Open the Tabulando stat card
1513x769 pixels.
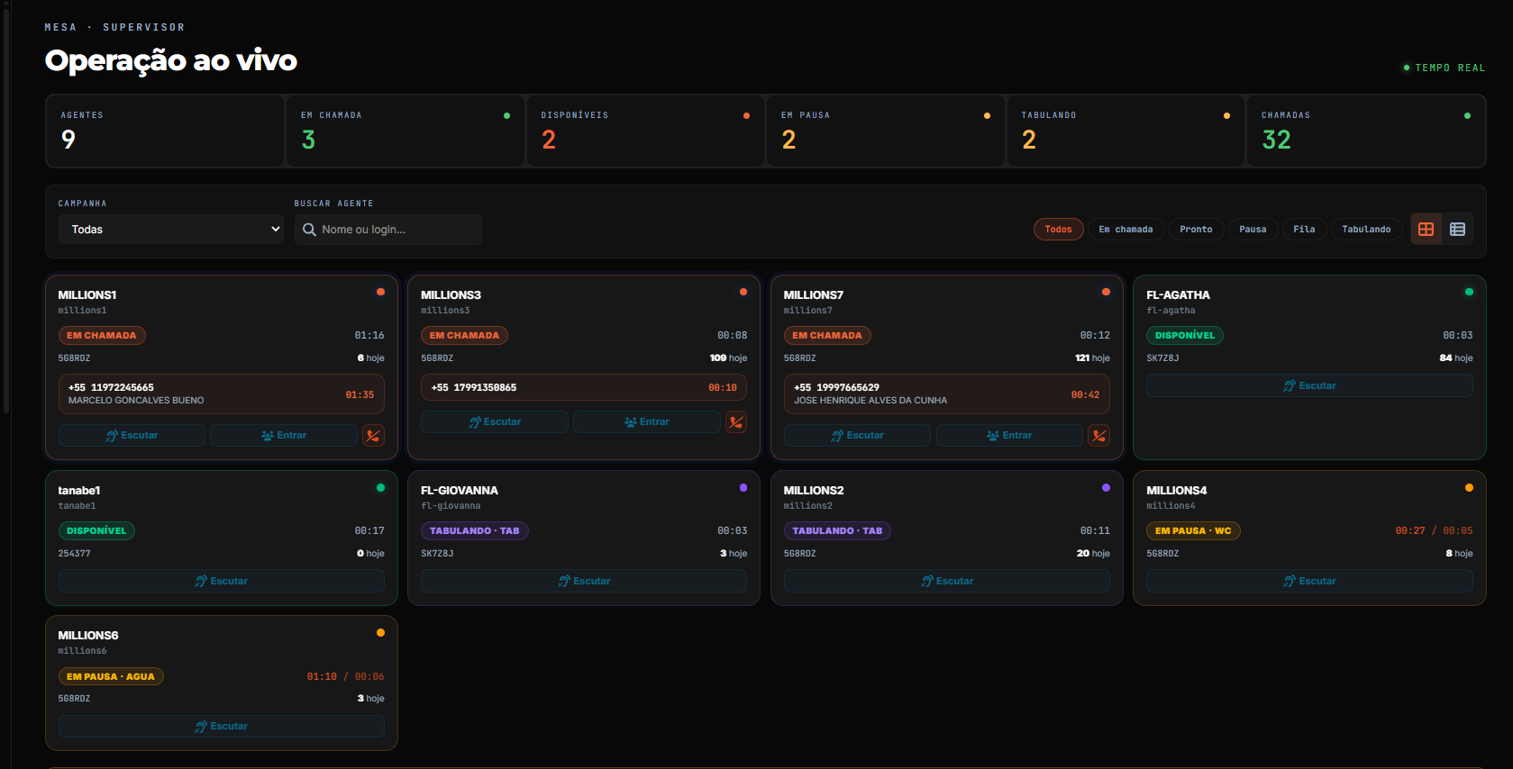pyautogui.click(x=1126, y=131)
